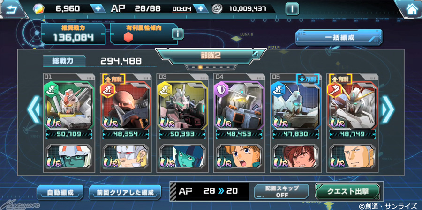Open info icon beside coin count
The width and height of the screenshot is (422, 210).
click(x=292, y=9)
